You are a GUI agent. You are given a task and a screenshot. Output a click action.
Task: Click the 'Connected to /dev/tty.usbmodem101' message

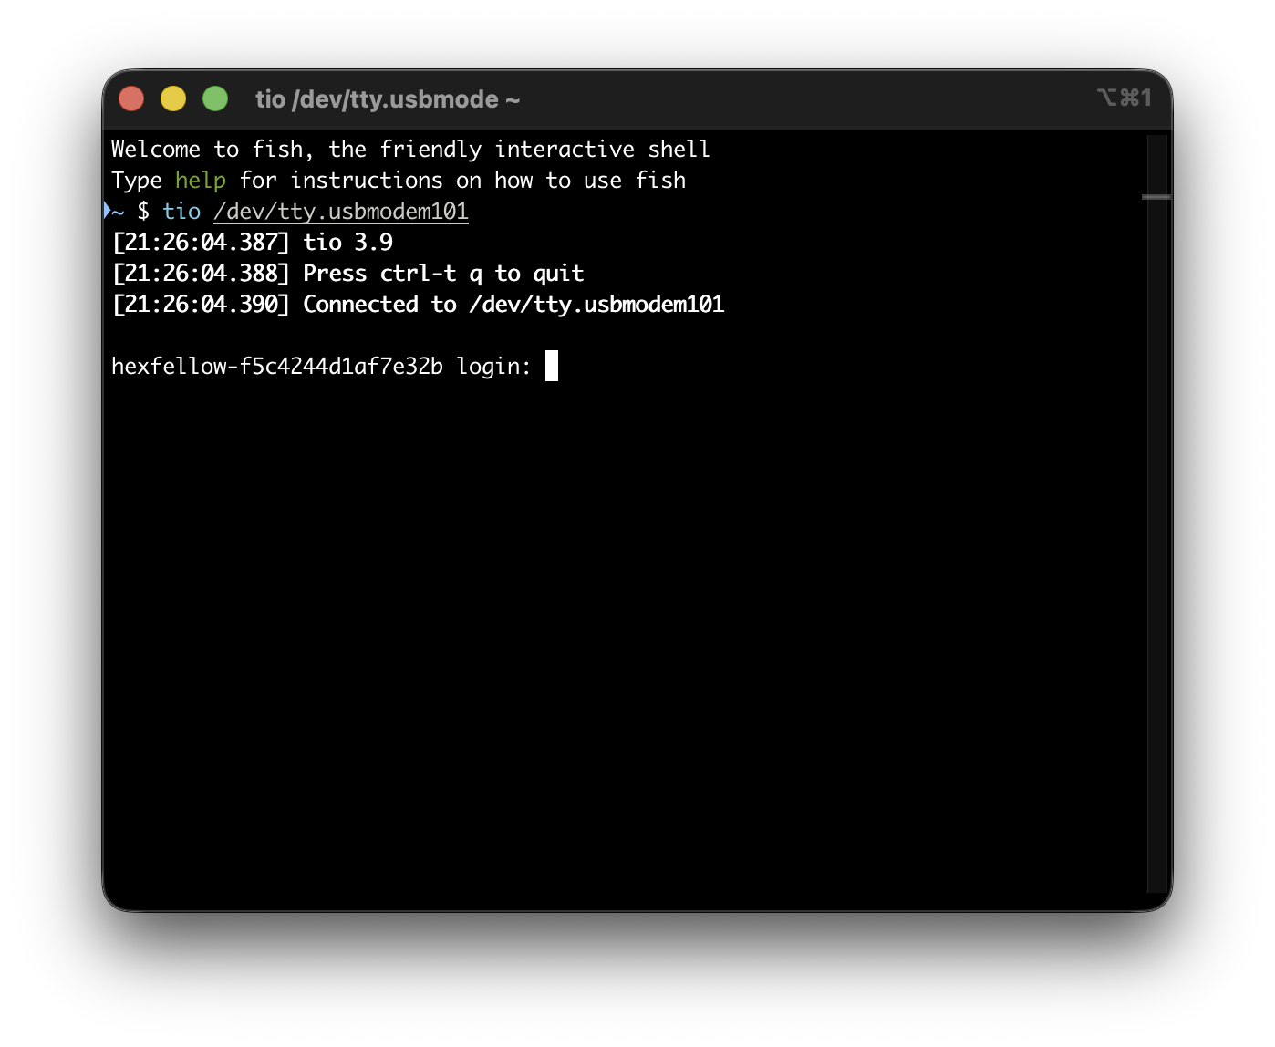point(513,305)
